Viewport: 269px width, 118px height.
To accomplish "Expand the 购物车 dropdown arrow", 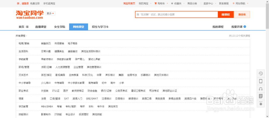I will click(167, 3).
